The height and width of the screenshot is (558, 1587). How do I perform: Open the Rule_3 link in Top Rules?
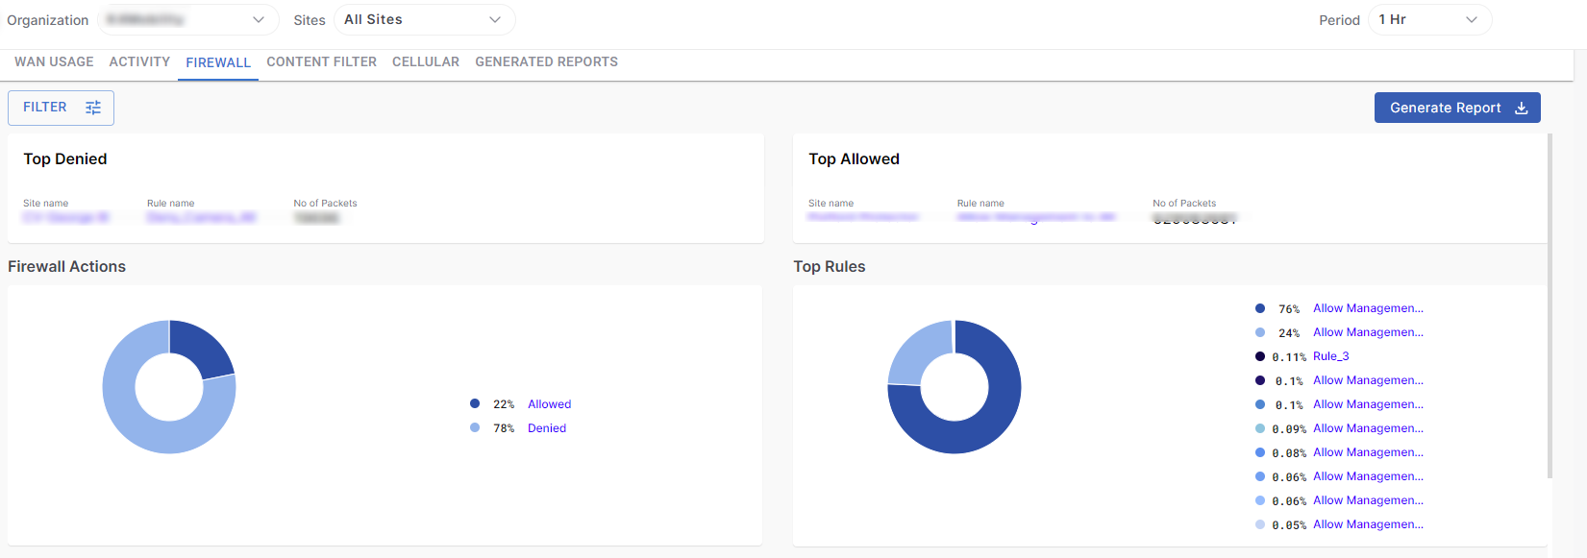point(1330,356)
